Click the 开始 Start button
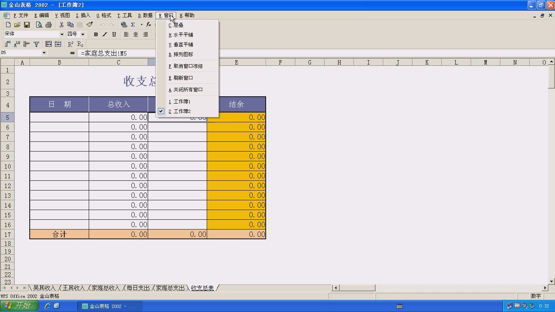 19,306
